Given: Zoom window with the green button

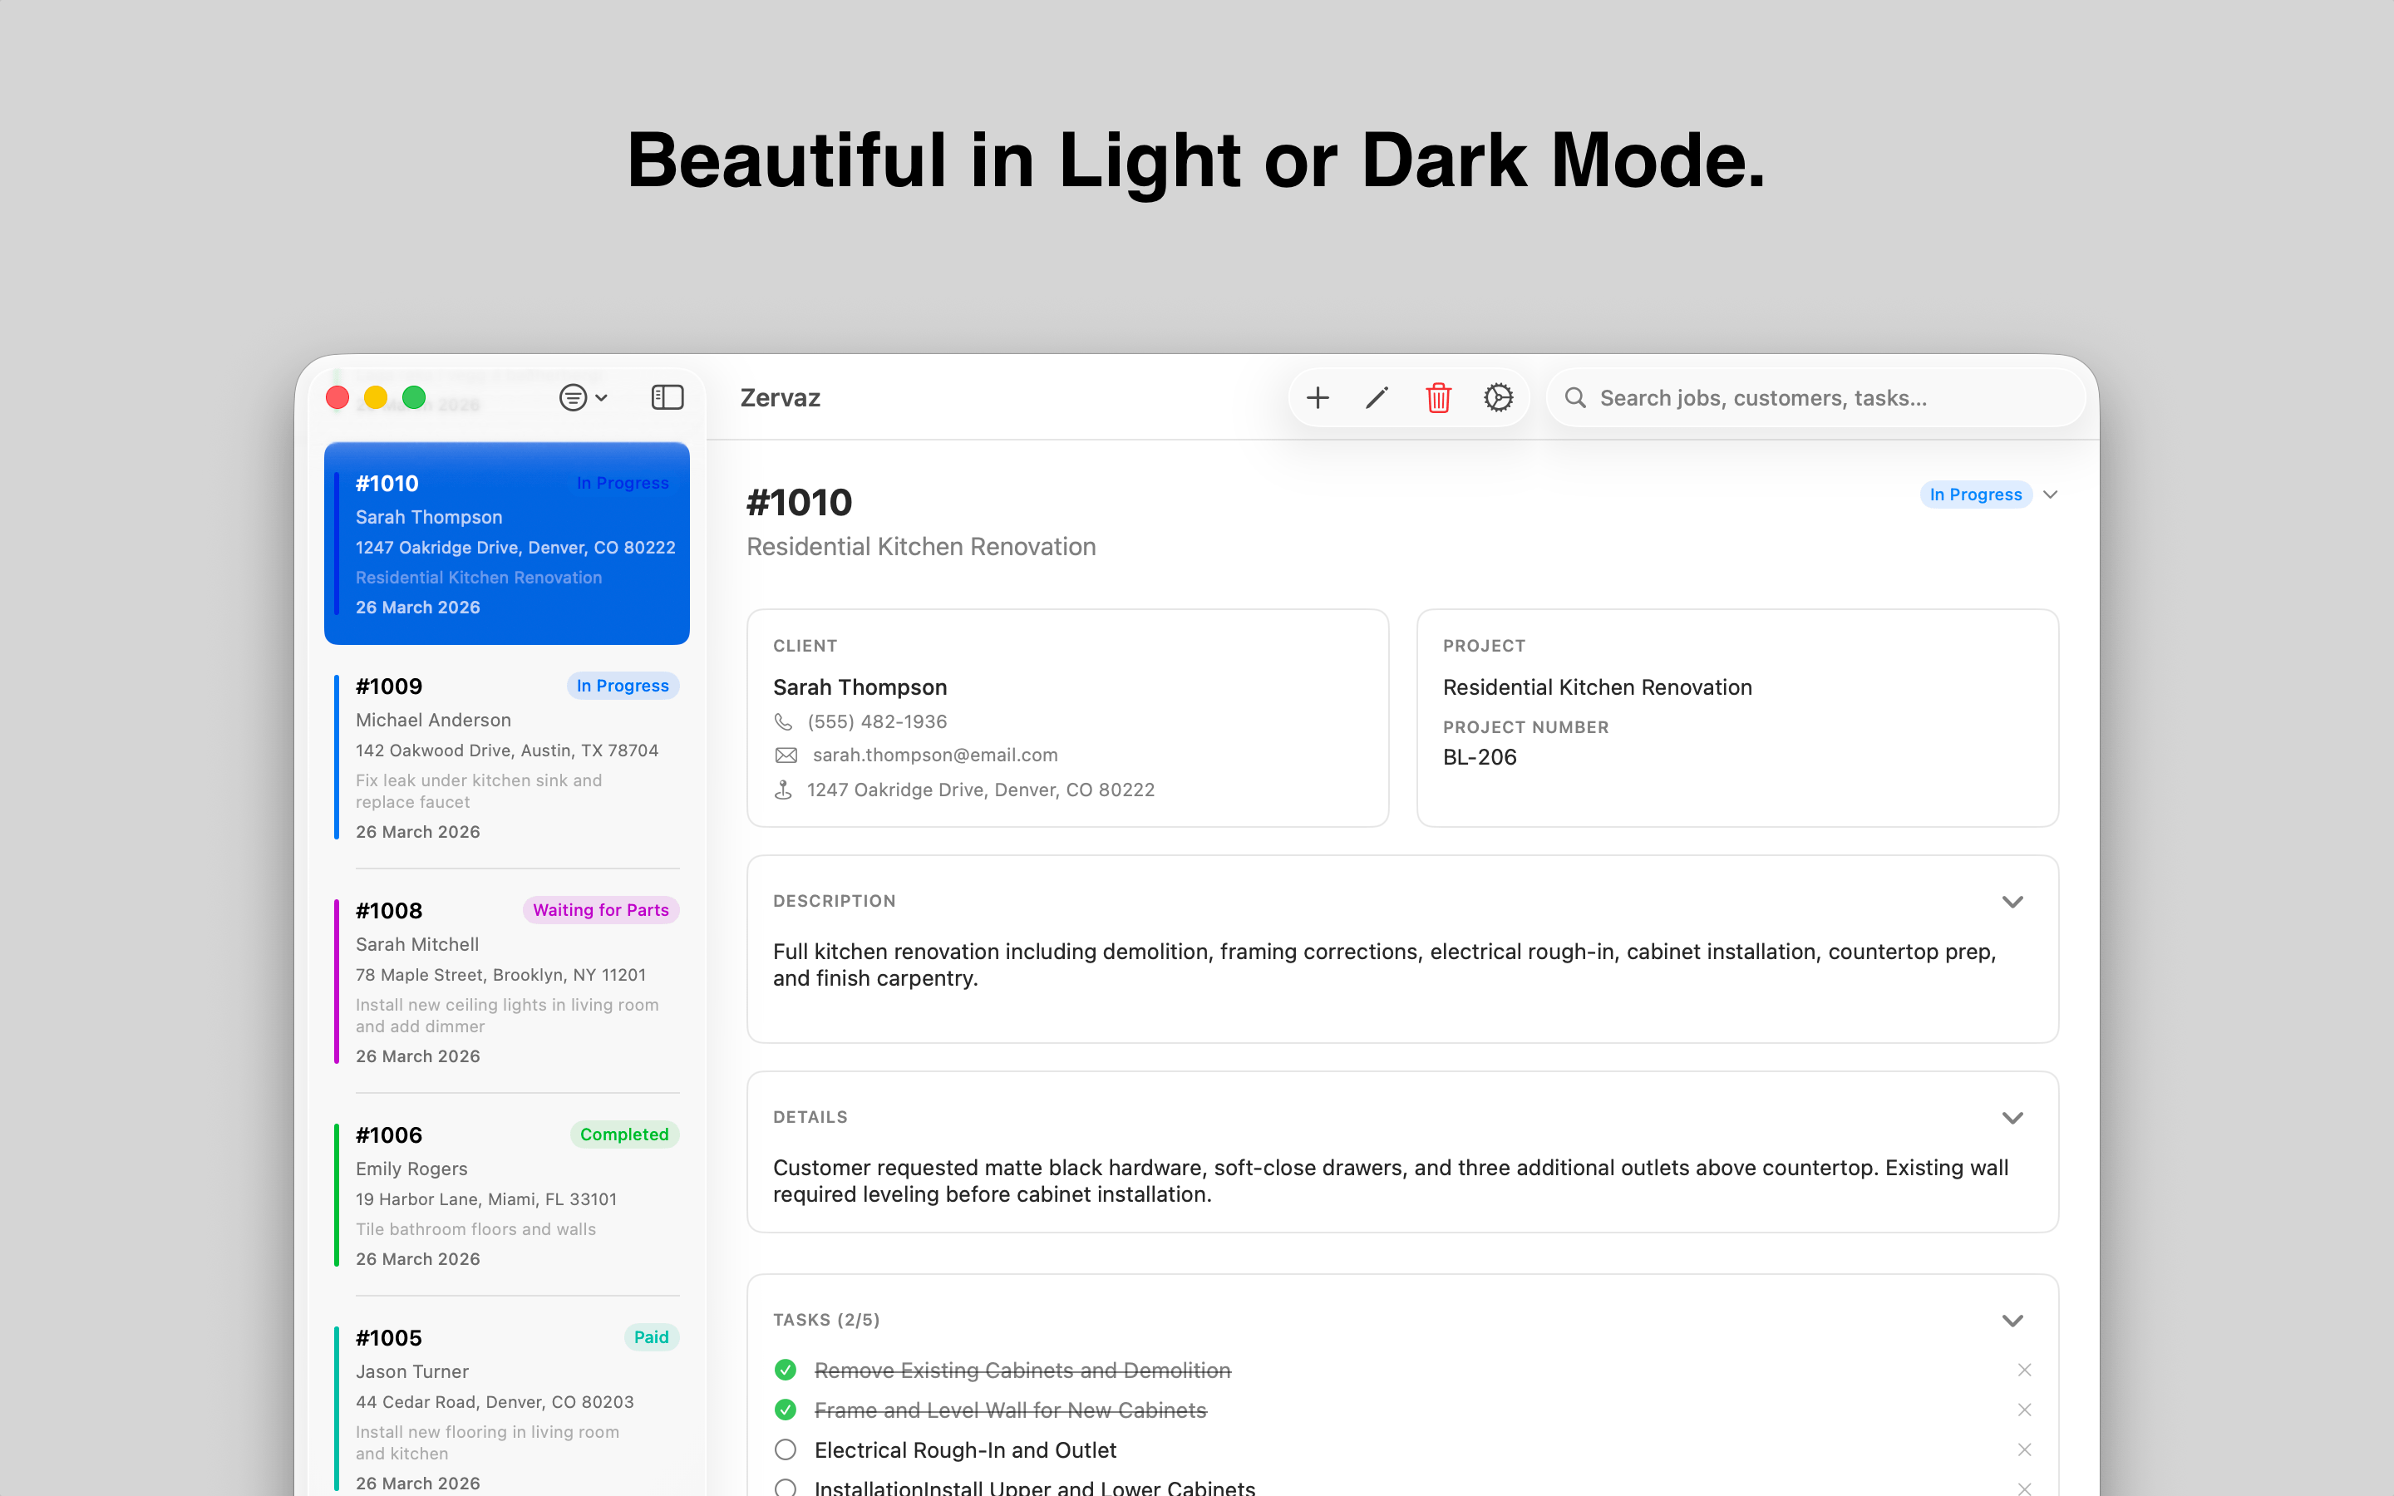Looking at the screenshot, I should 415,398.
